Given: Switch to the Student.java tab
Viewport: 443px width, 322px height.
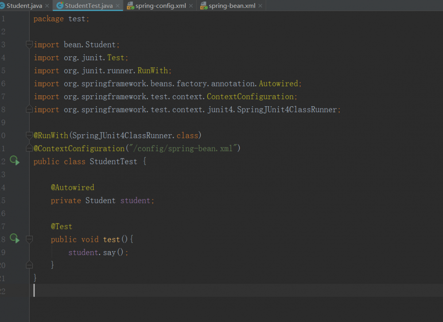Looking at the screenshot, I should pos(24,6).
